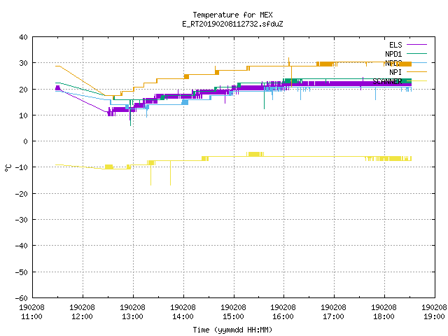Click the 'ELS' legend label

[395, 45]
